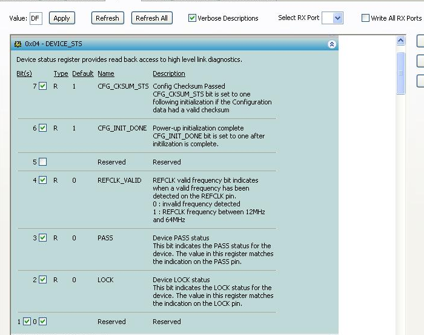Click the Refresh button

[x=108, y=18]
